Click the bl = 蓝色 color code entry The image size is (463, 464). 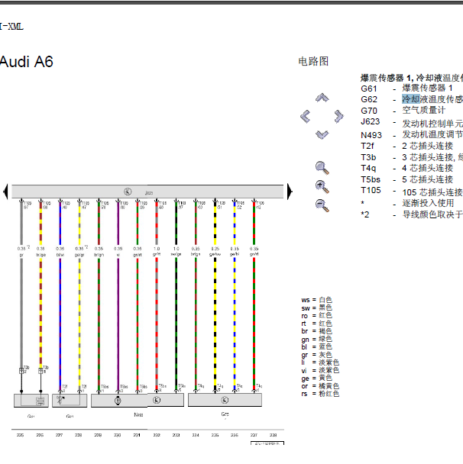(x=316, y=346)
